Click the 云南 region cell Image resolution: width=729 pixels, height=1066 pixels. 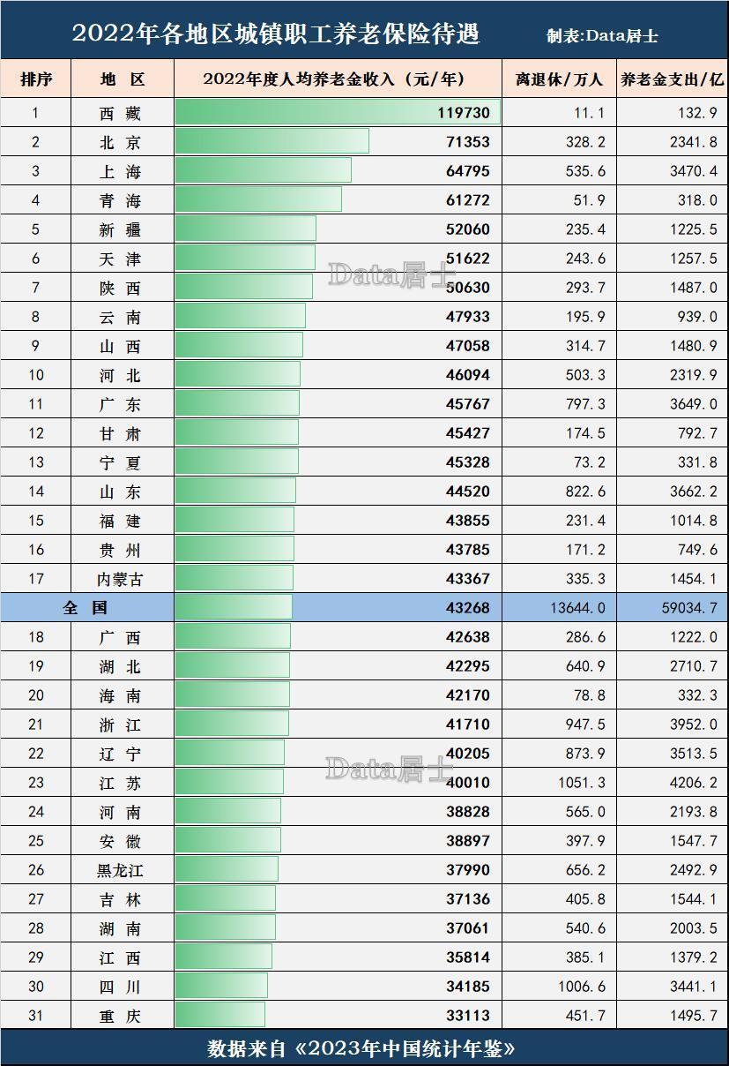pyautogui.click(x=122, y=317)
